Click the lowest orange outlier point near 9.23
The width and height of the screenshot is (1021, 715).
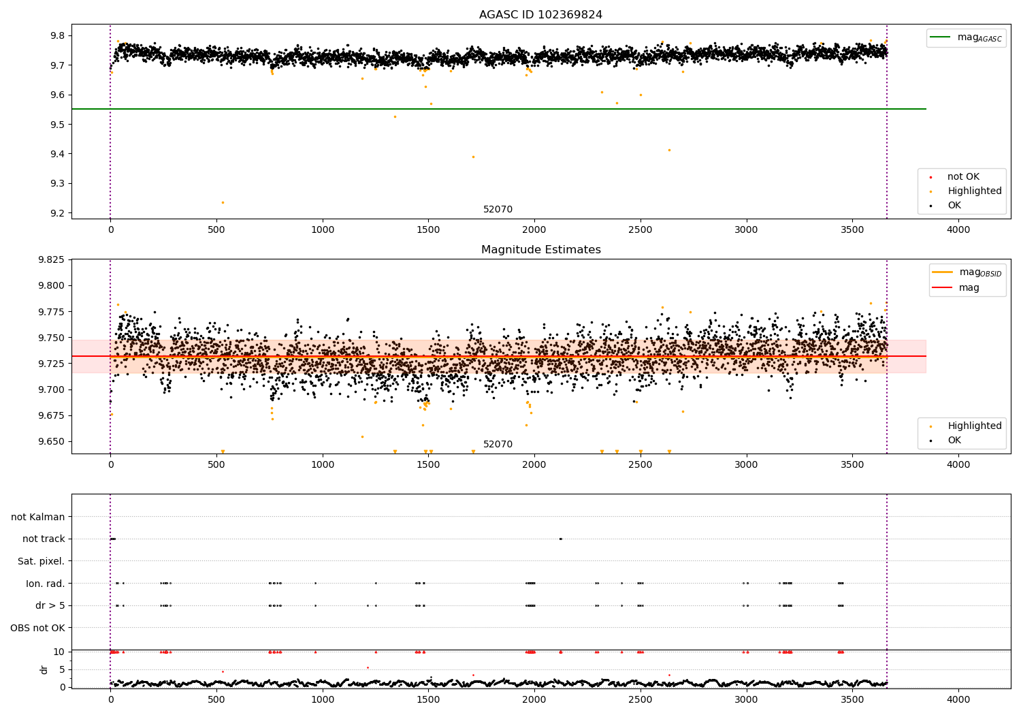[222, 202]
